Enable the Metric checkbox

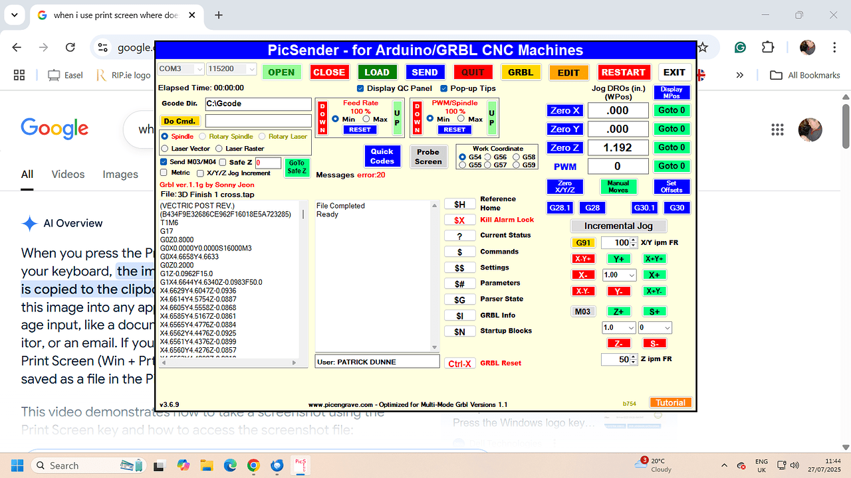click(162, 173)
